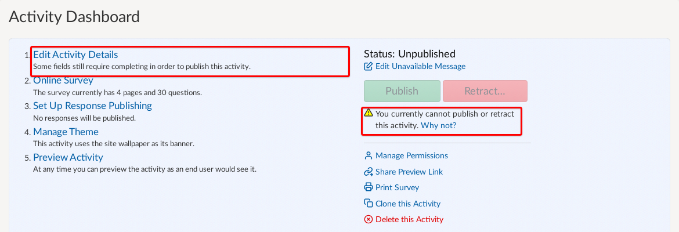The image size is (679, 232).
Task: Click the 'Why not?' link
Action: 438,125
